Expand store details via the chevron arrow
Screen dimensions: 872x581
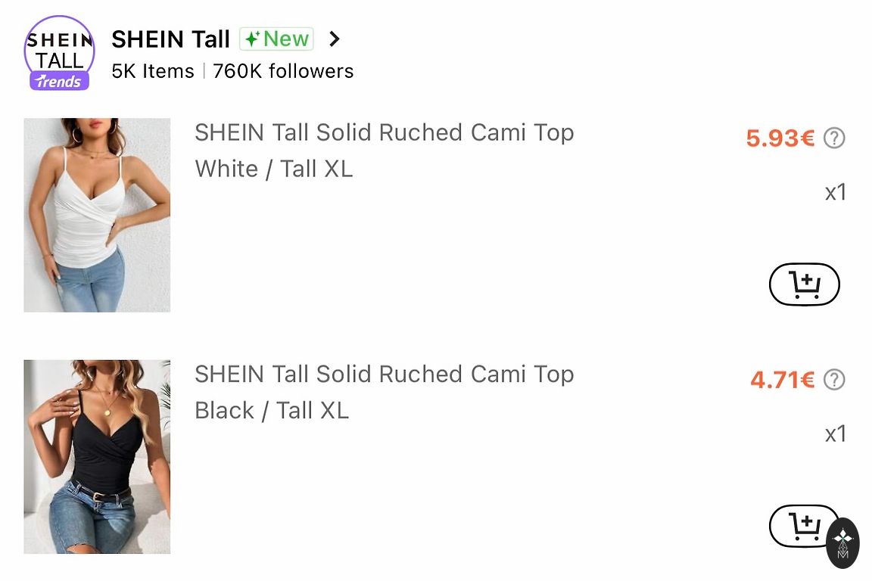click(335, 39)
